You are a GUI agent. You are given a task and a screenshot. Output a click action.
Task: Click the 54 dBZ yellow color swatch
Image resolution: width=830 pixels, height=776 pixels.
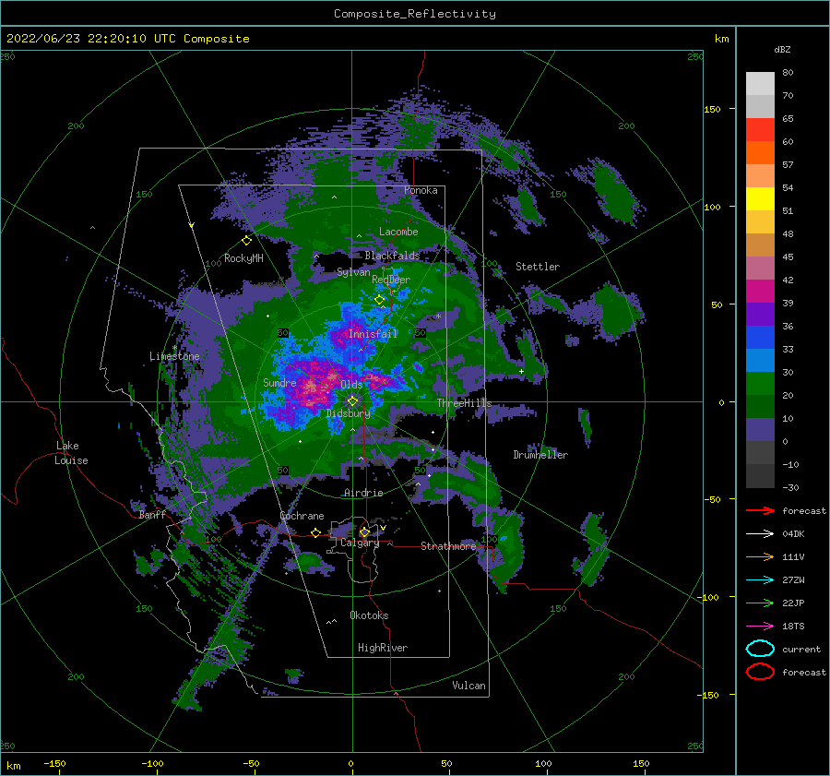pyautogui.click(x=760, y=199)
